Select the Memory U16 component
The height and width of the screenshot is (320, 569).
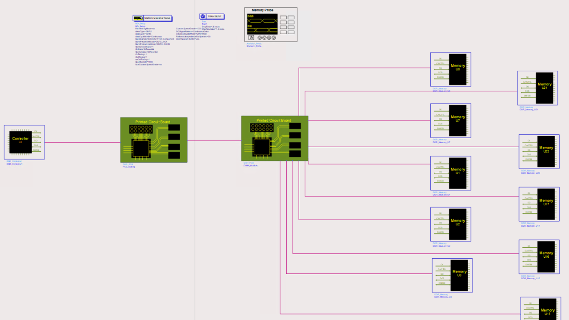(x=546, y=256)
